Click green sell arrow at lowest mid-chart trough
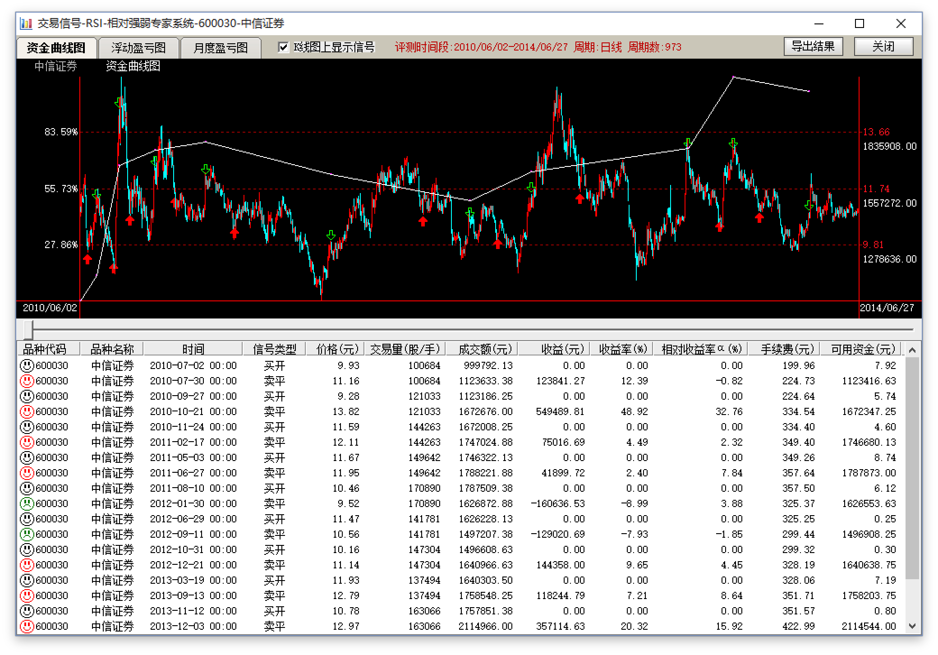The image size is (938, 655). click(331, 235)
